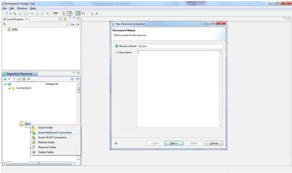Open dropdown next to green Insert icon
Viewport: 292px width, 173px height.
click(x=9, y=79)
